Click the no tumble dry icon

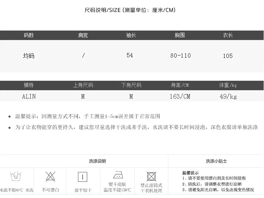tap(151, 177)
